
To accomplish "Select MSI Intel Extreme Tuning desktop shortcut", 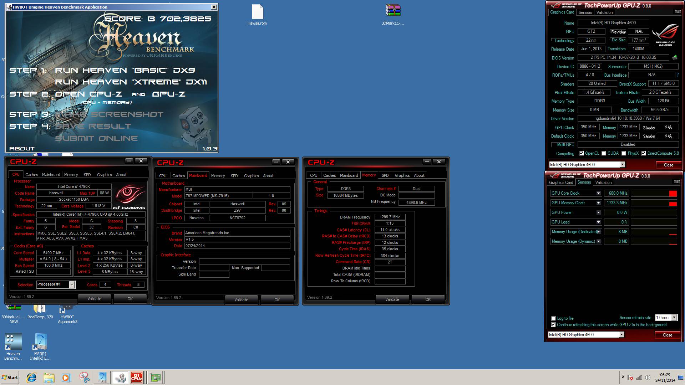I will pyautogui.click(x=40, y=346).
